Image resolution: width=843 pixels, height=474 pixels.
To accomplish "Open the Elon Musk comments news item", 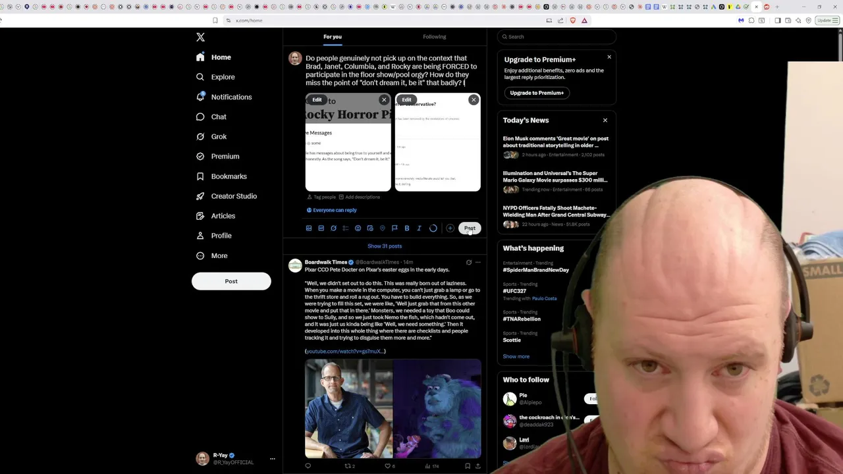I will click(x=556, y=146).
